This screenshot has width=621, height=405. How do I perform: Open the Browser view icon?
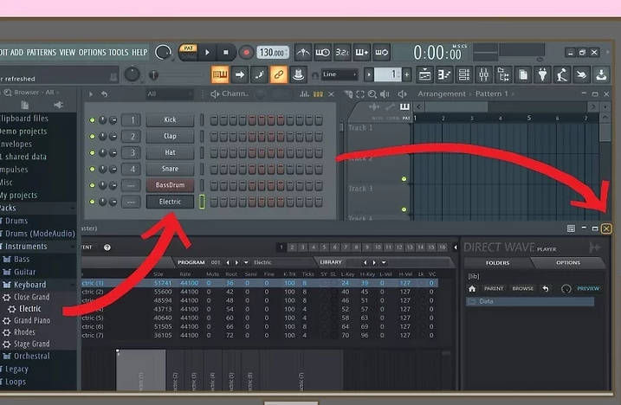[x=503, y=74]
